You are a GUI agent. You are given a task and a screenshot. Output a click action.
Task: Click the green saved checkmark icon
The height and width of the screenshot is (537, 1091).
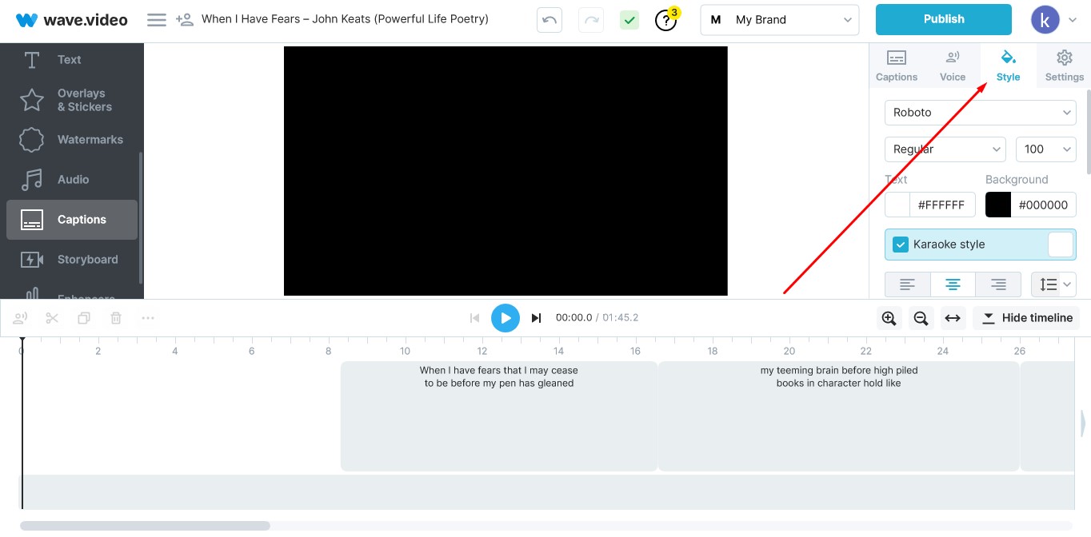coord(629,20)
